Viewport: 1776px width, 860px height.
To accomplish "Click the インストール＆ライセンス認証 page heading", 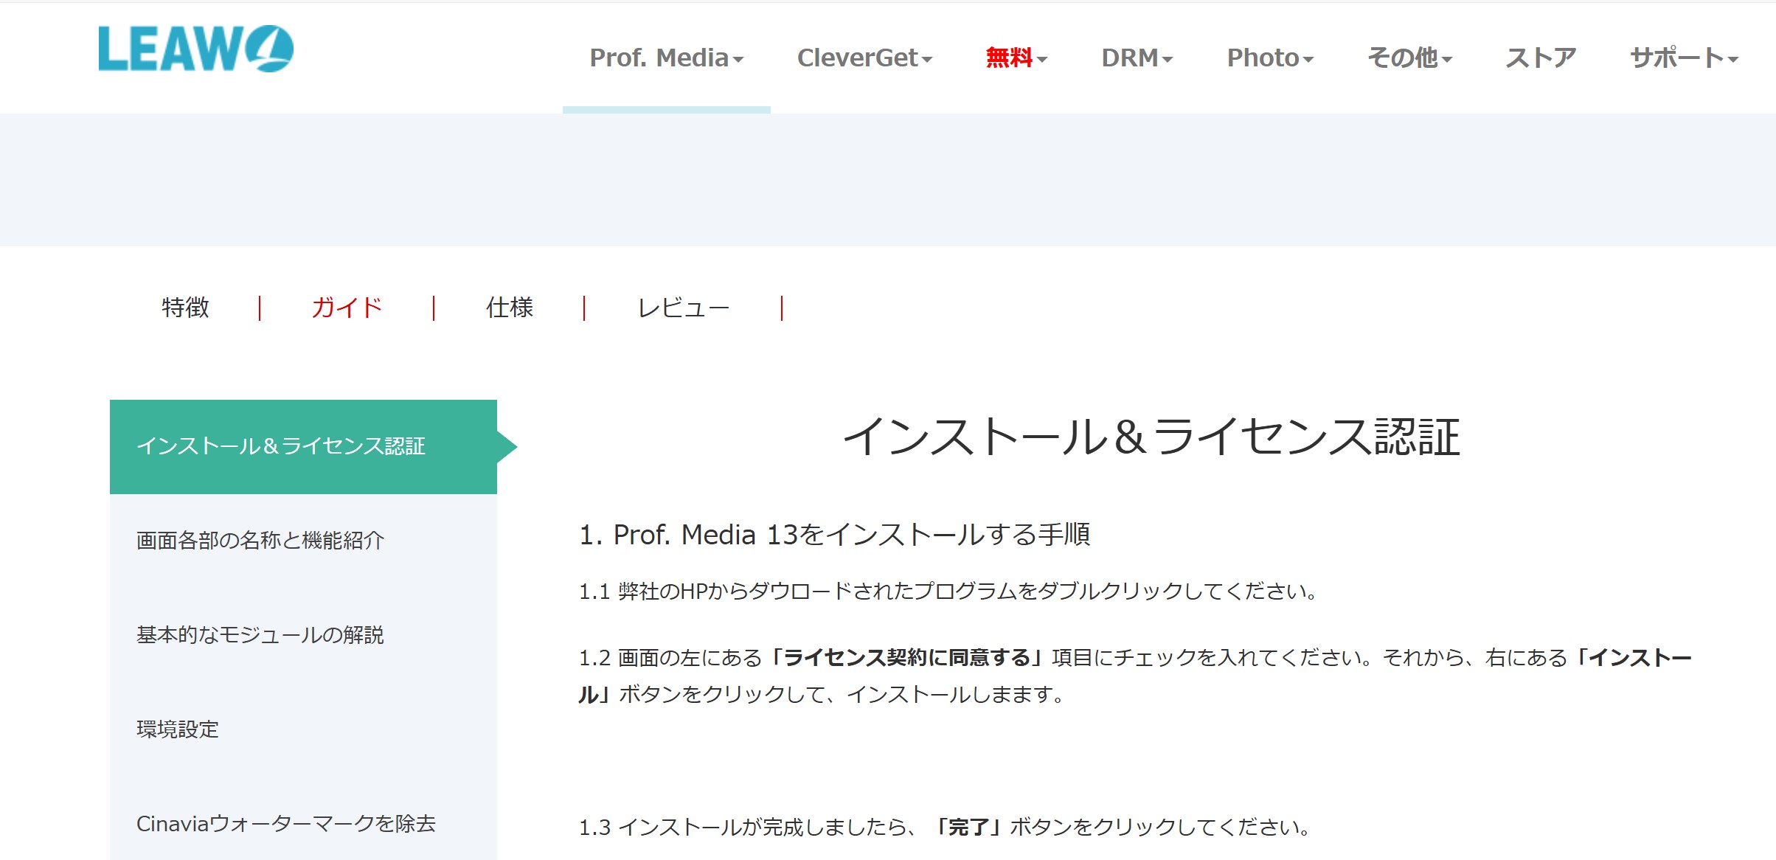I will coord(1151,437).
